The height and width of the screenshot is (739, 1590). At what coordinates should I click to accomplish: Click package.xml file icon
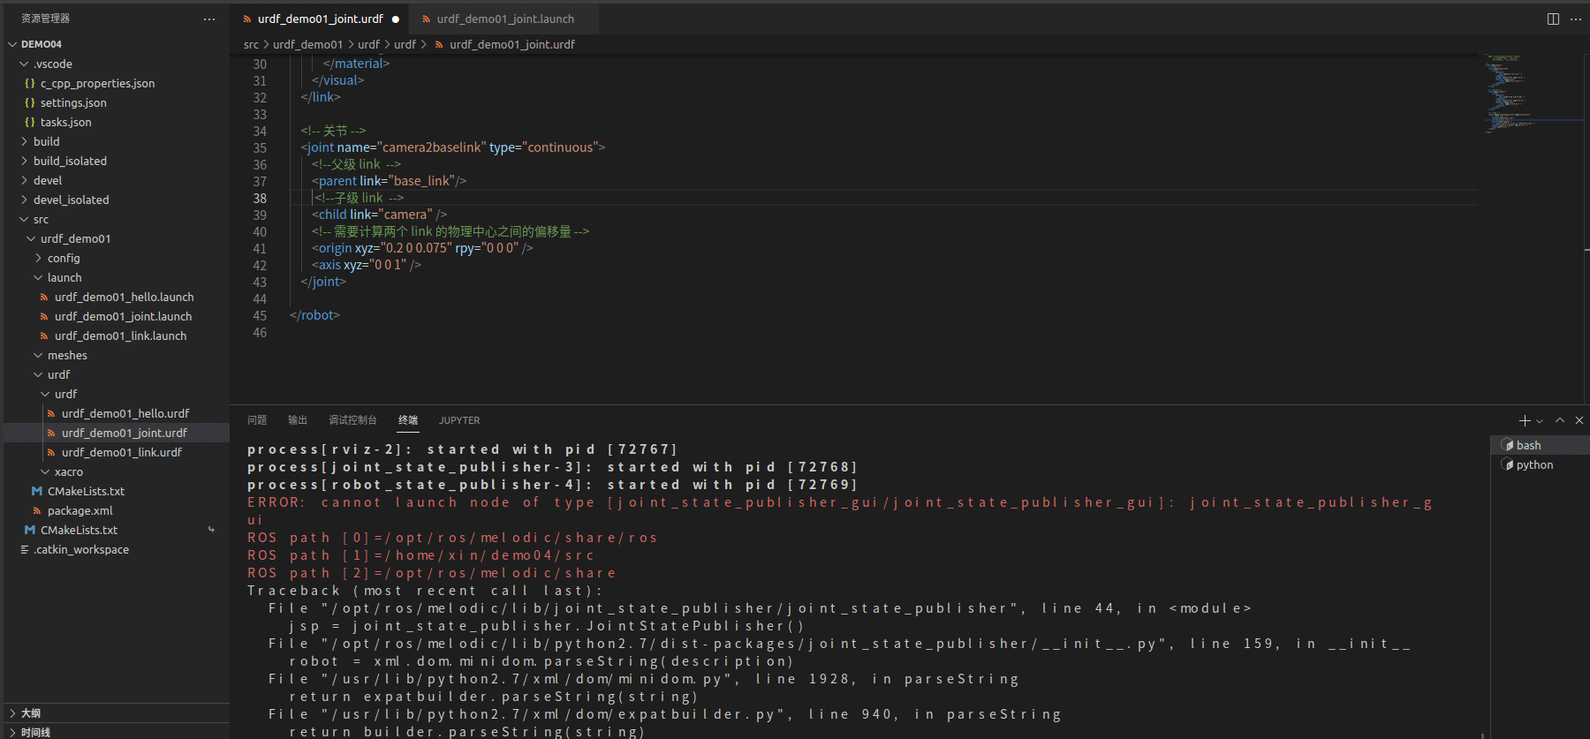37,510
